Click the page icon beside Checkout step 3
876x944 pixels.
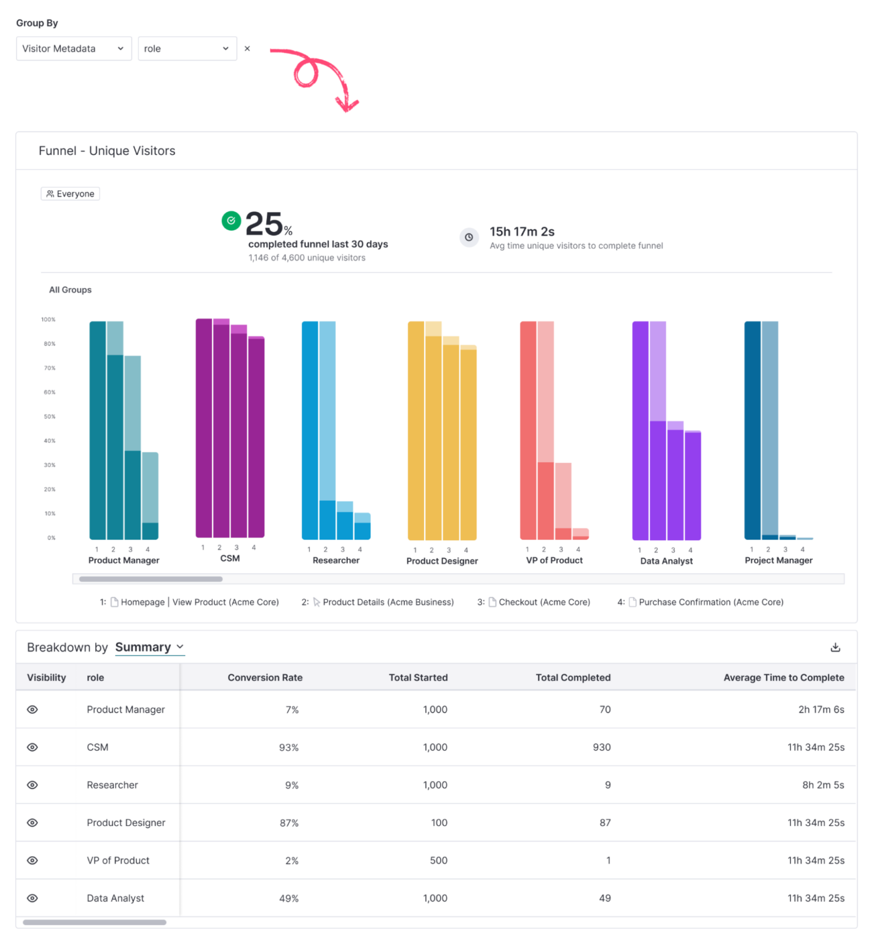pyautogui.click(x=492, y=602)
